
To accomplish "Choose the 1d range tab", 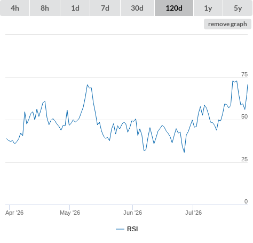I will pos(75,8).
